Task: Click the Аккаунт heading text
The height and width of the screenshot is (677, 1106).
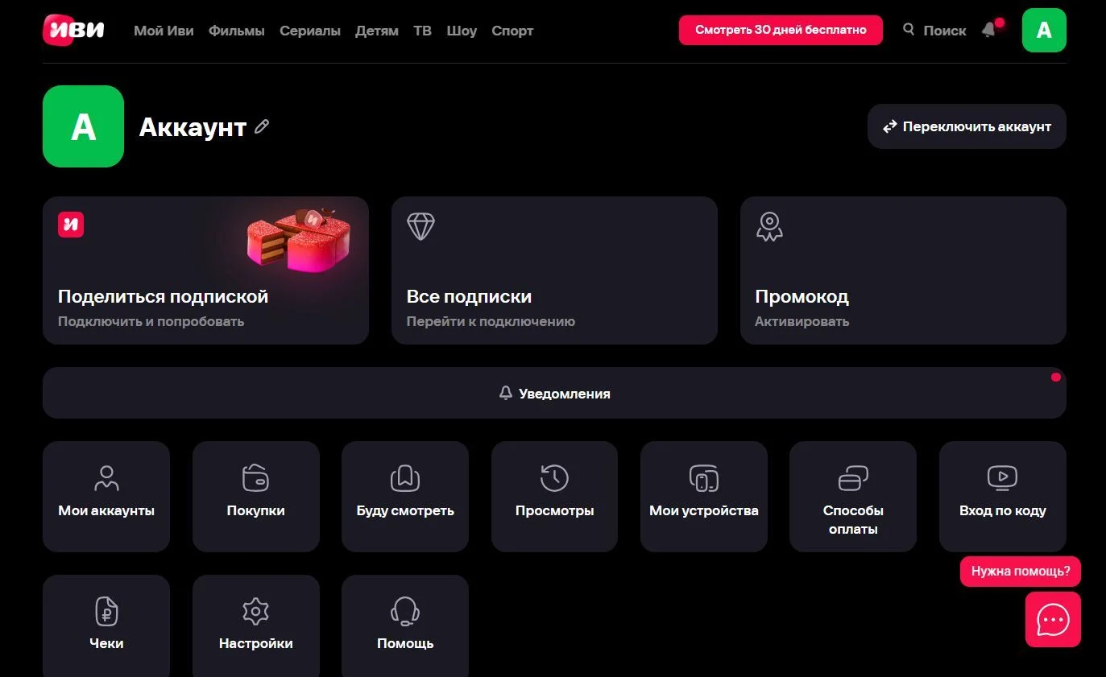Action: tap(193, 127)
